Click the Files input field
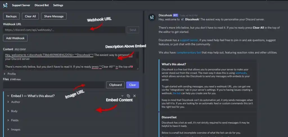This screenshot has height=137, width=288. point(54,85)
